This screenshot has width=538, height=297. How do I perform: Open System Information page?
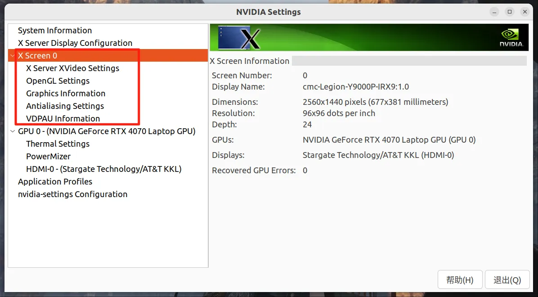click(x=55, y=31)
